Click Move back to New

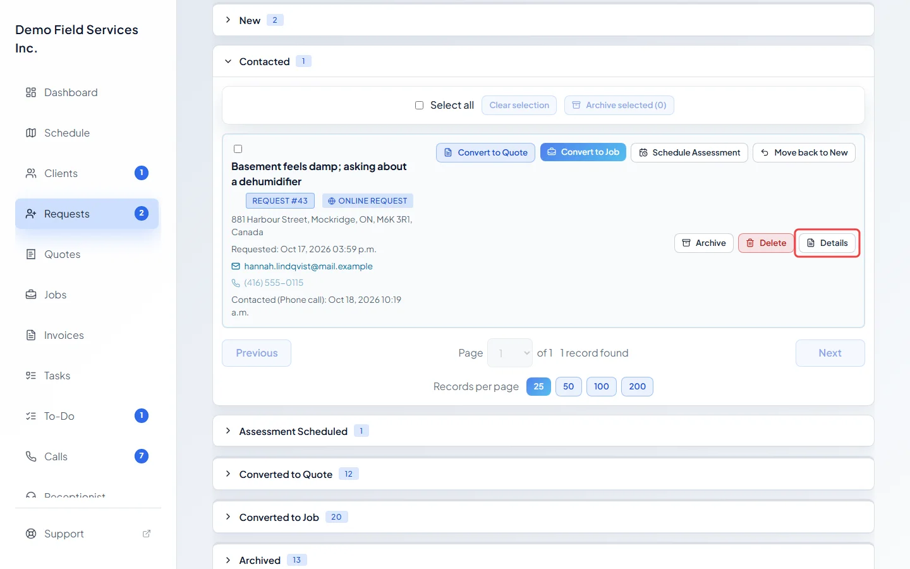coord(804,152)
